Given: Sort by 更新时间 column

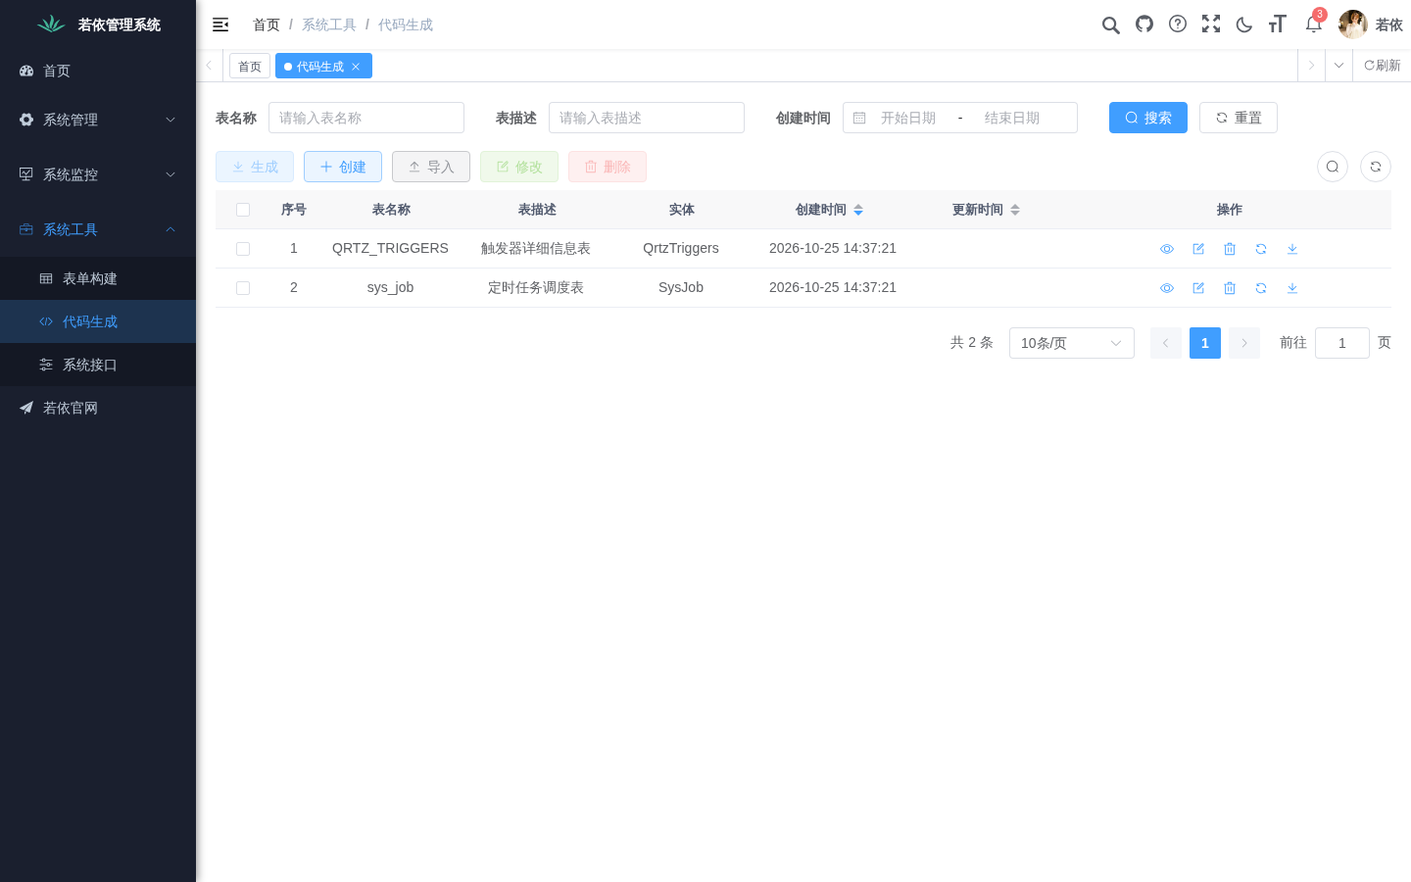Looking at the screenshot, I should (986, 210).
